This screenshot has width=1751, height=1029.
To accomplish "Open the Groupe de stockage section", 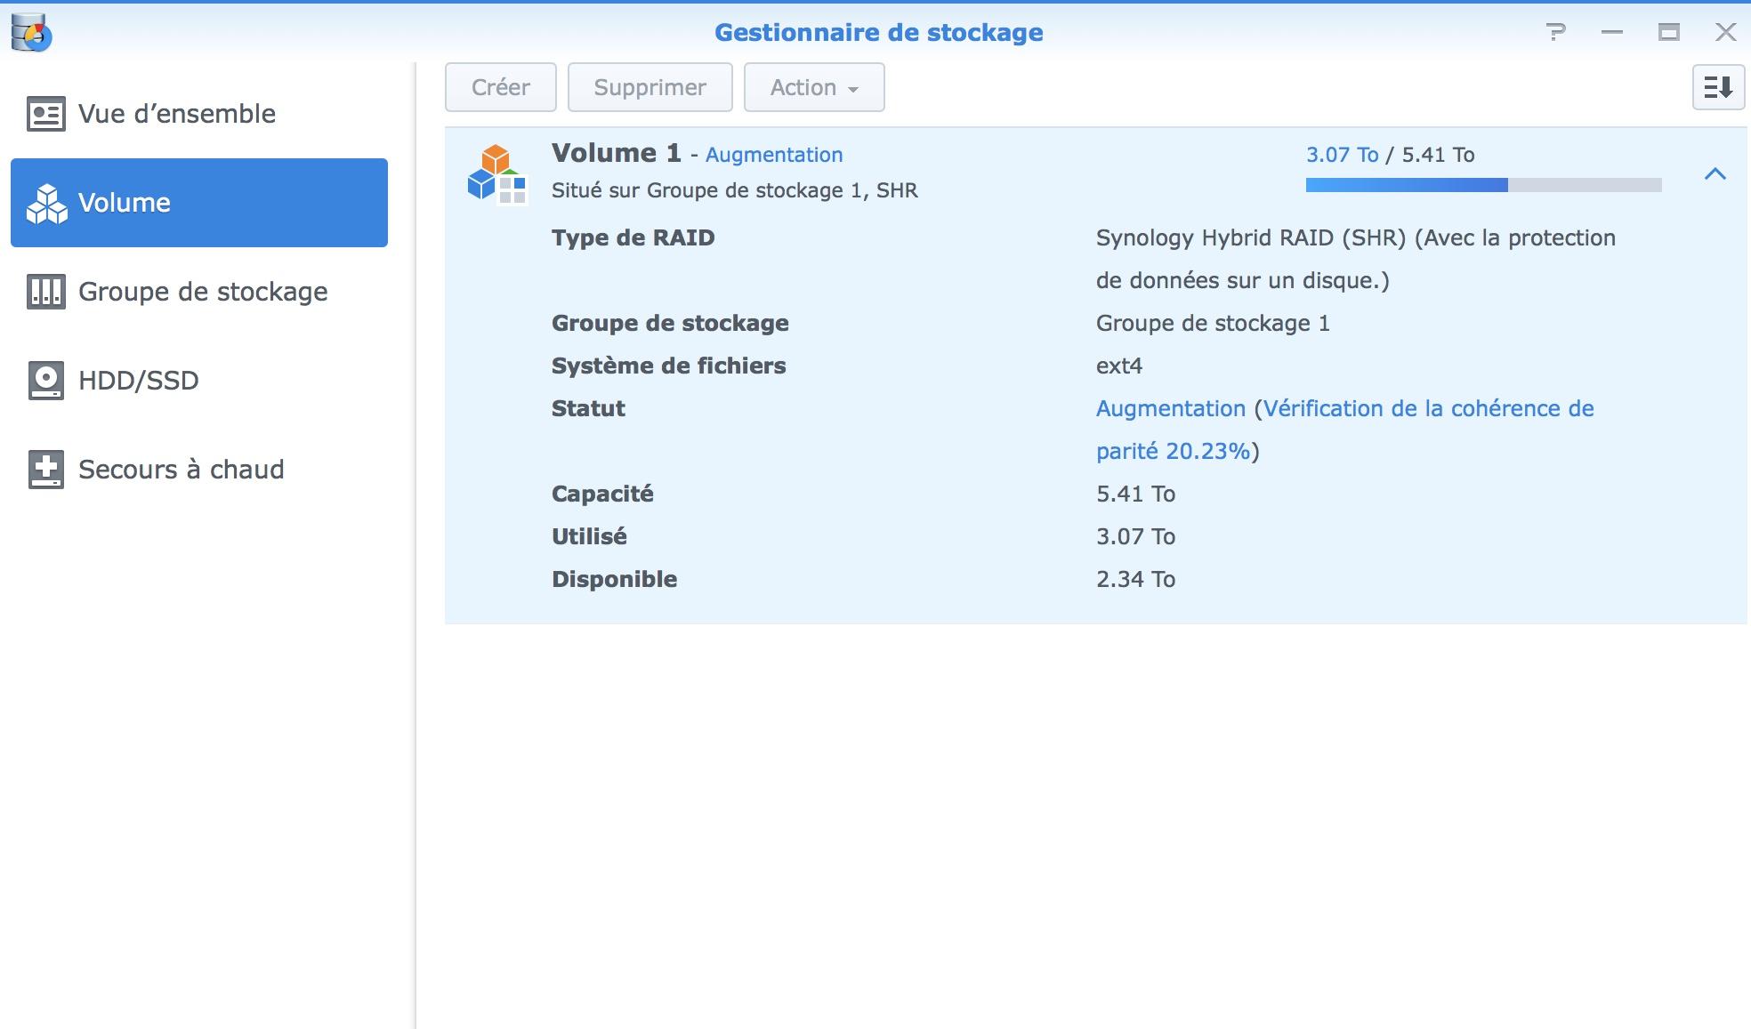I will (x=203, y=292).
